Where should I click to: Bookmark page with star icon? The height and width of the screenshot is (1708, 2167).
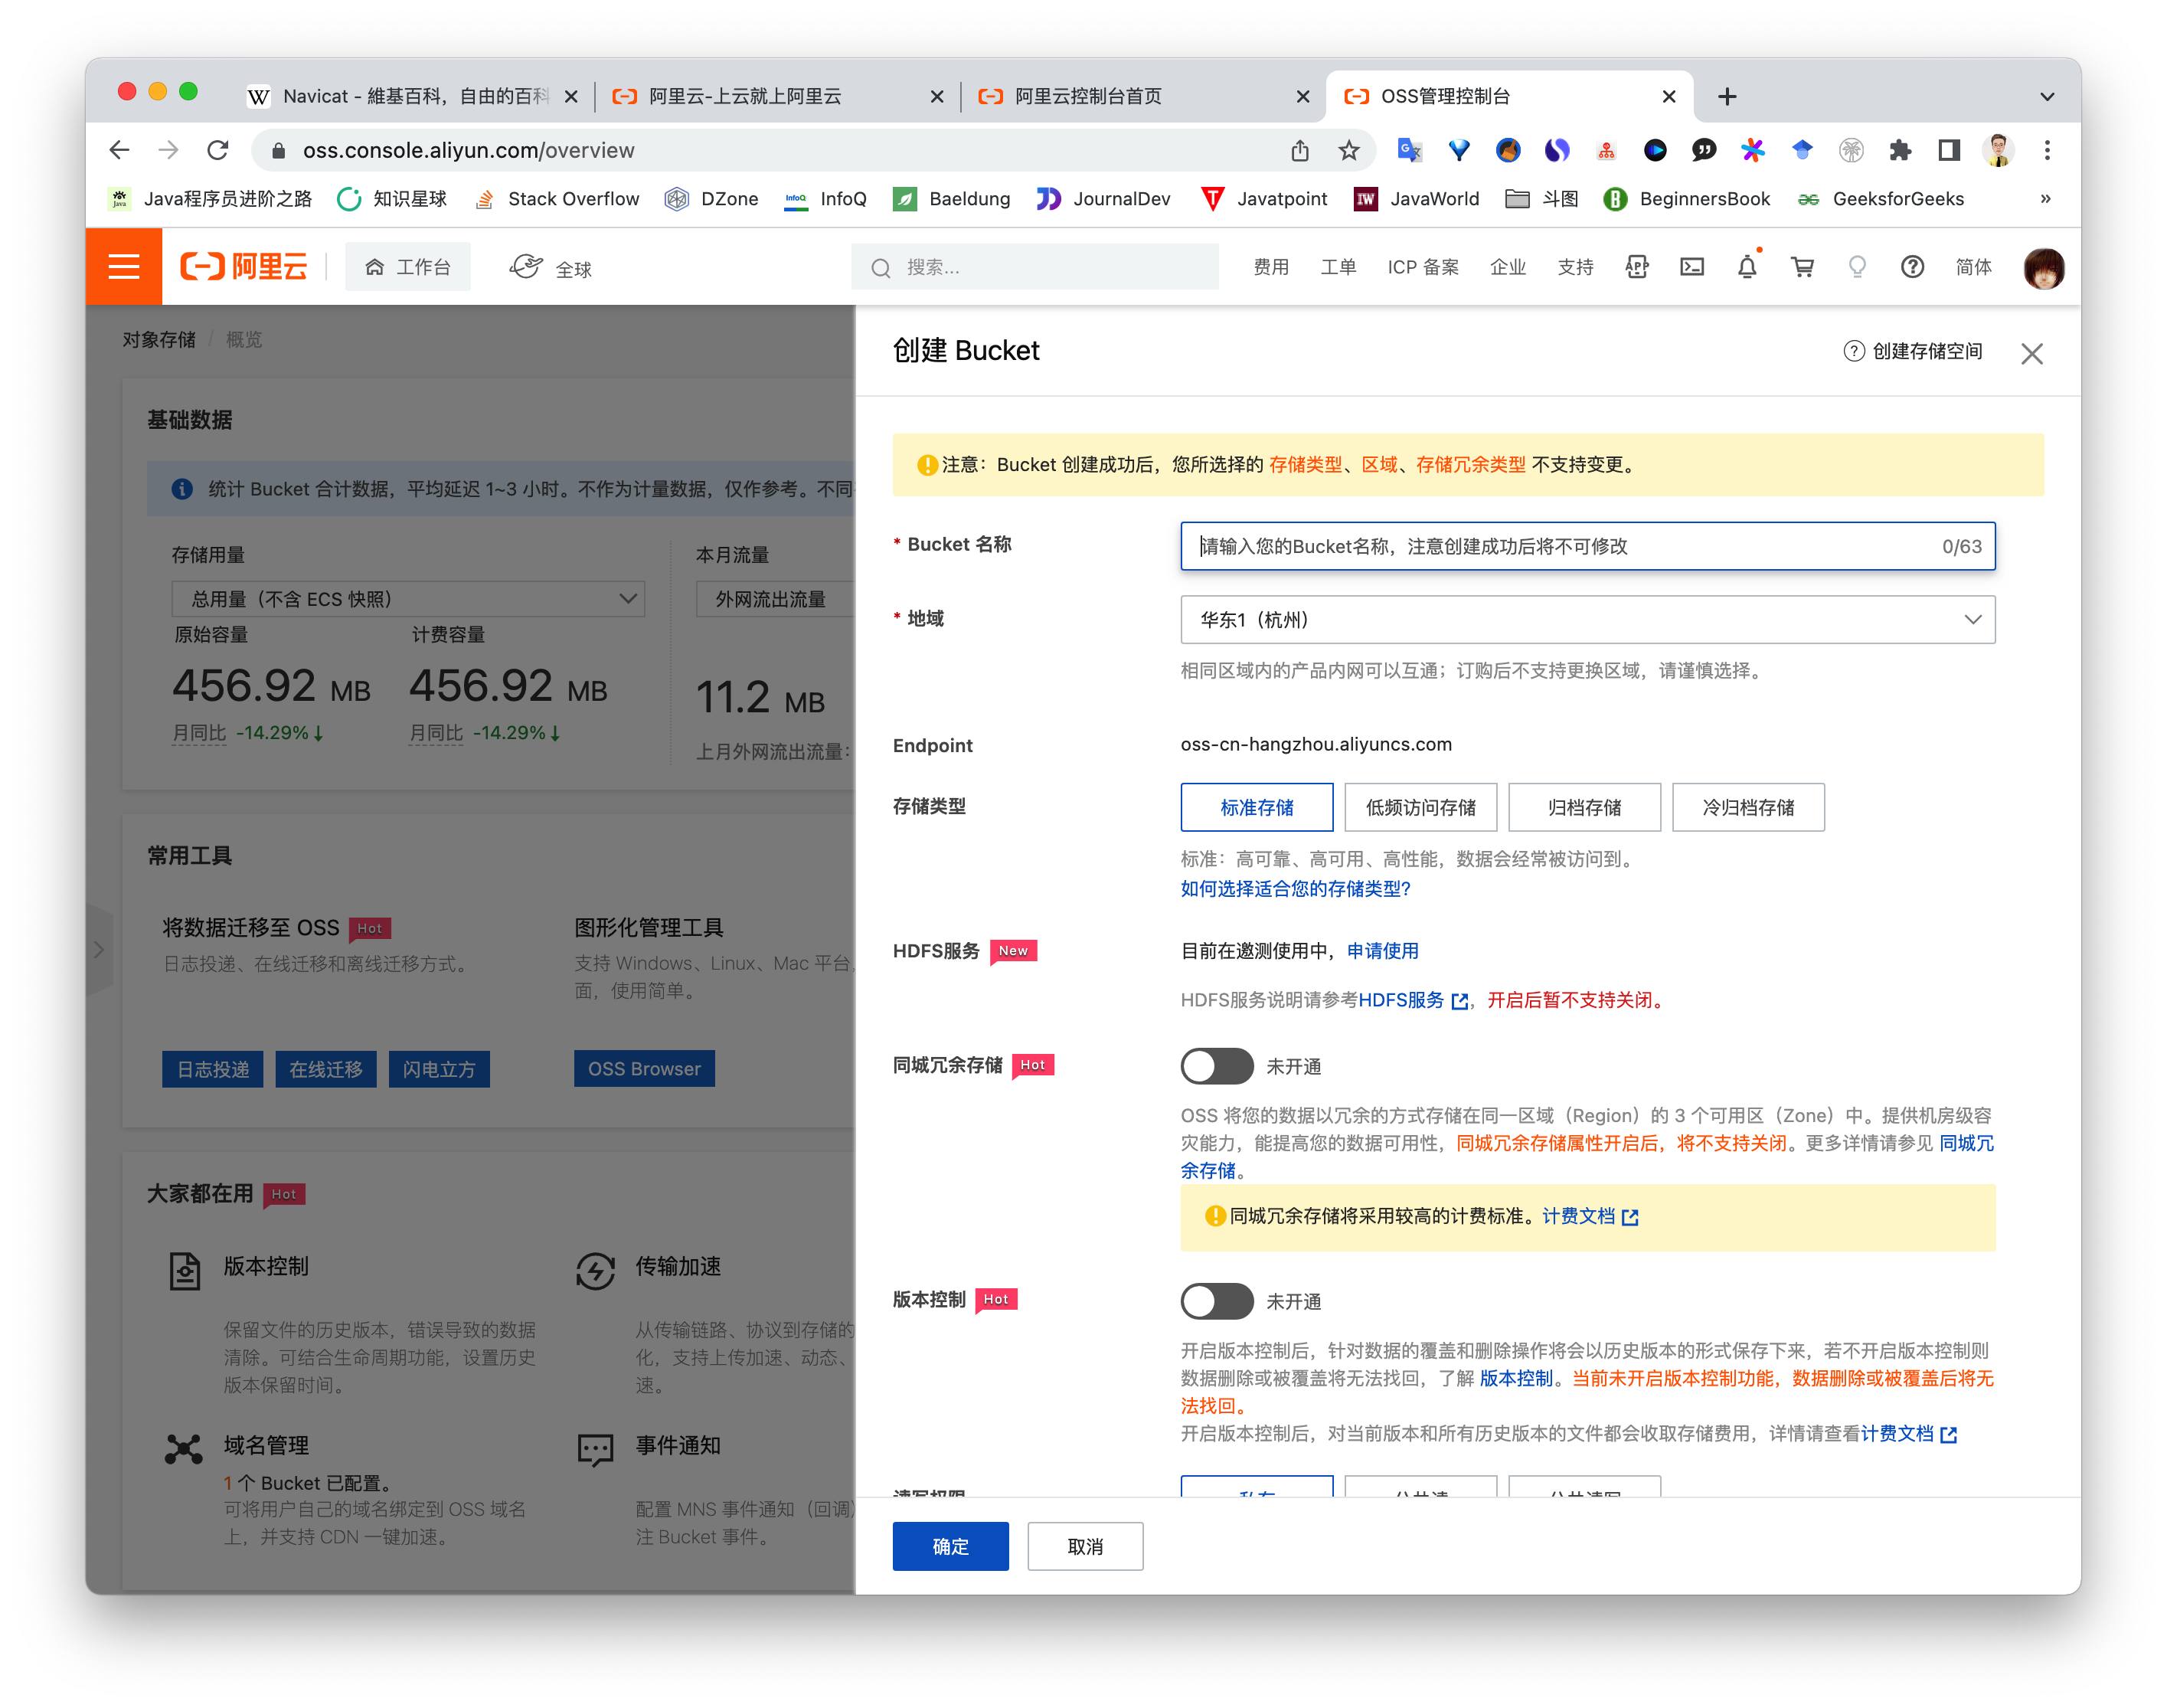1348,151
